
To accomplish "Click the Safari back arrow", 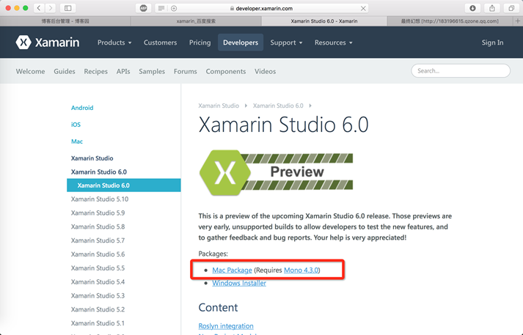I will point(39,8).
